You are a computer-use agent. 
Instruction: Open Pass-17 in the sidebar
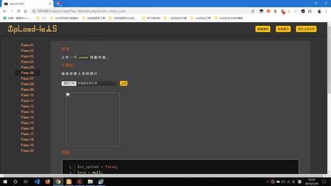point(27,134)
